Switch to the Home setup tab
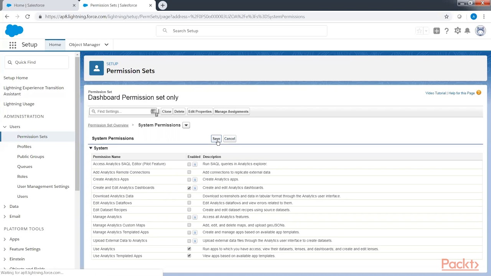The height and width of the screenshot is (276, 491). [x=55, y=45]
